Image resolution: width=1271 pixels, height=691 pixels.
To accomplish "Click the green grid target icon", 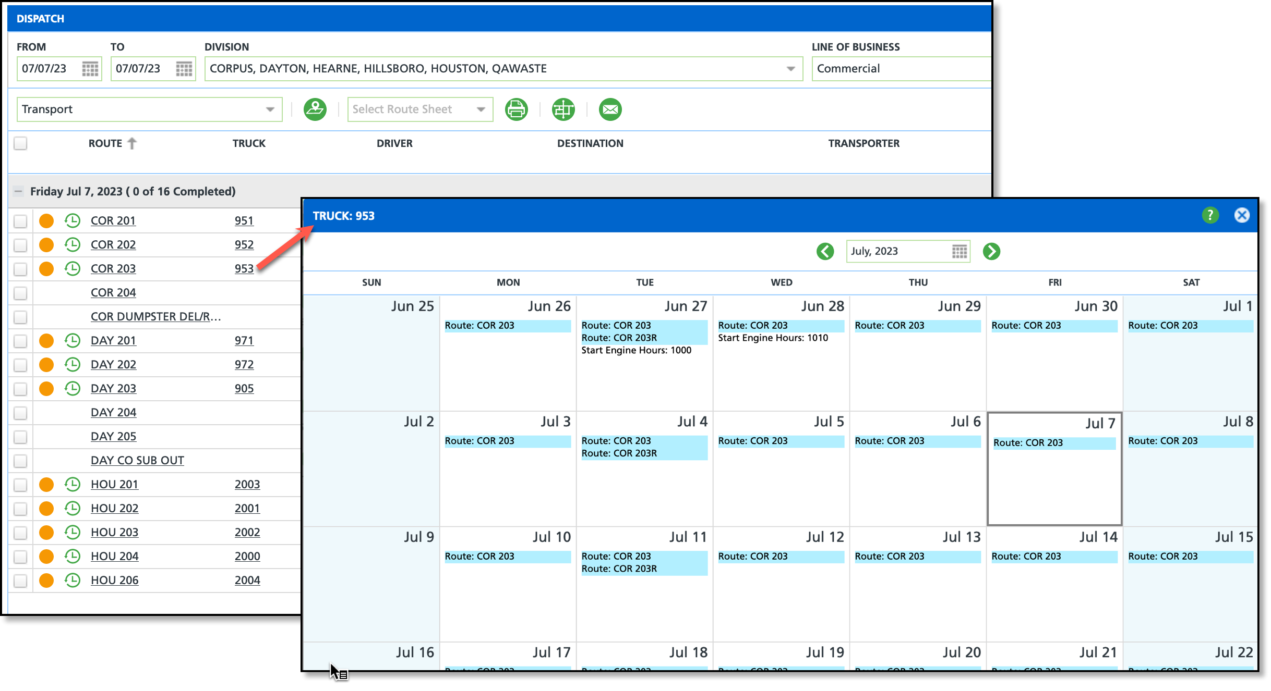I will [x=563, y=109].
